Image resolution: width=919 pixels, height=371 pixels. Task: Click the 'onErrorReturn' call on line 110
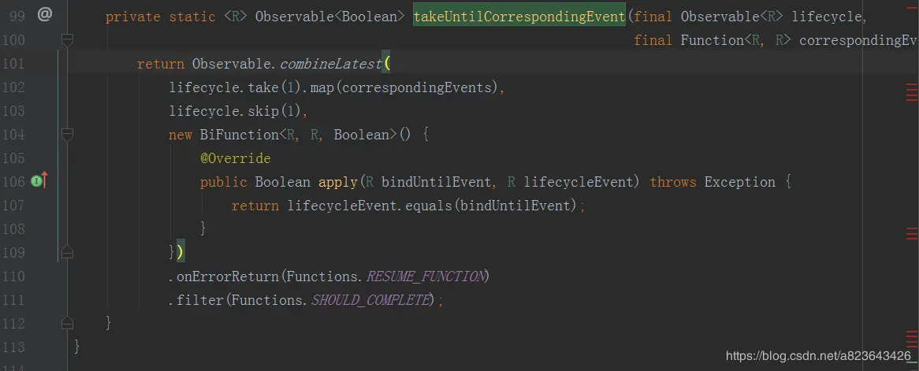tap(228, 276)
